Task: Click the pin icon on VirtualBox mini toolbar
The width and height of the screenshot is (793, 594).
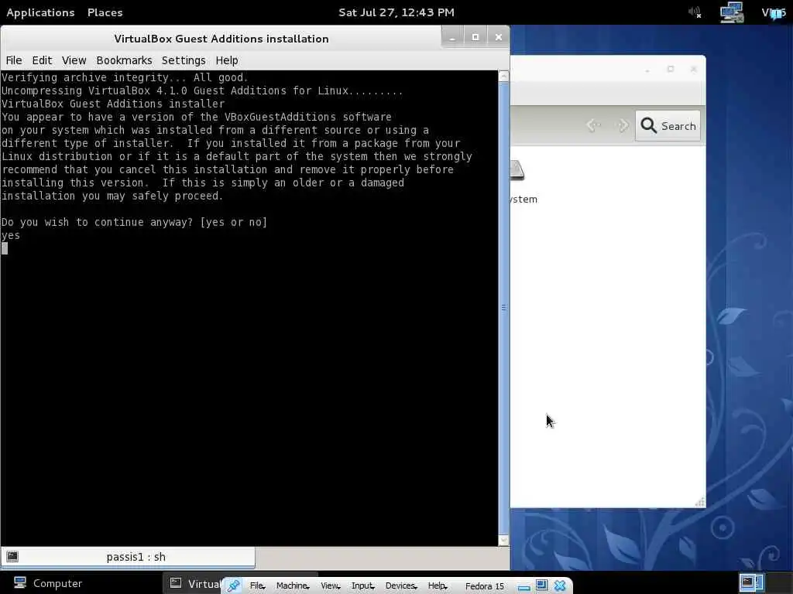Action: (x=233, y=586)
